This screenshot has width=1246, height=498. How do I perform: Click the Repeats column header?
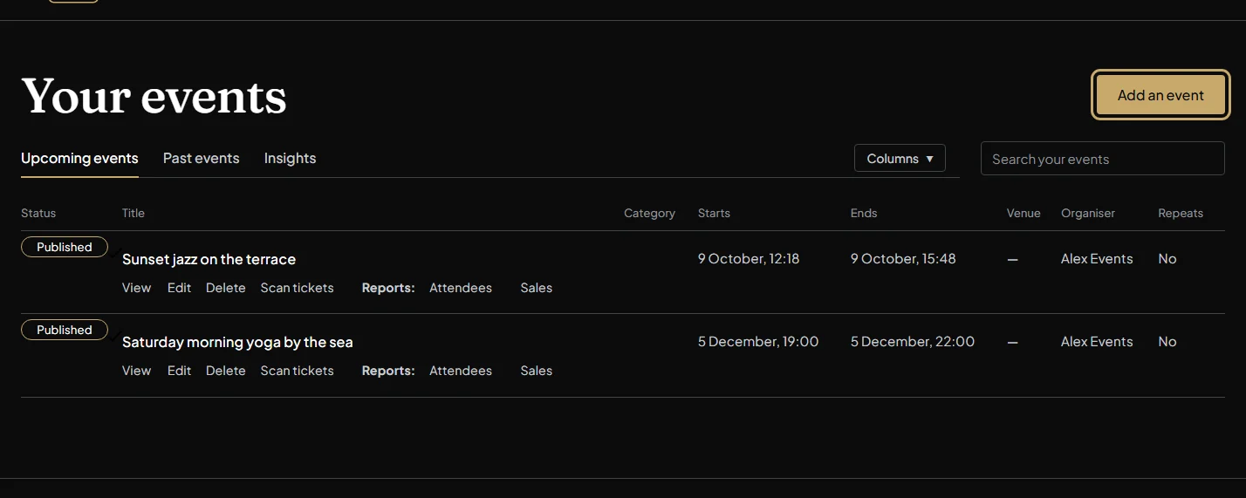click(x=1181, y=213)
